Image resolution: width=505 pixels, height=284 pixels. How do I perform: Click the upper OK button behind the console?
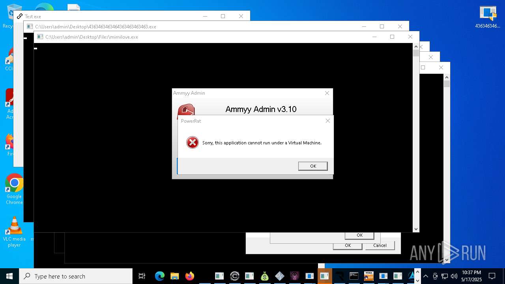[x=359, y=235]
